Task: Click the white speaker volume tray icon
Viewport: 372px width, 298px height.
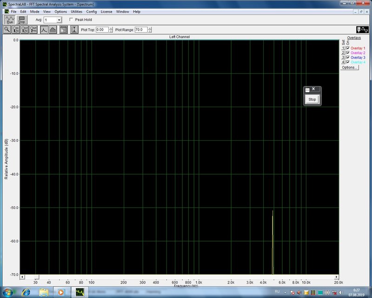Action: coord(341,292)
